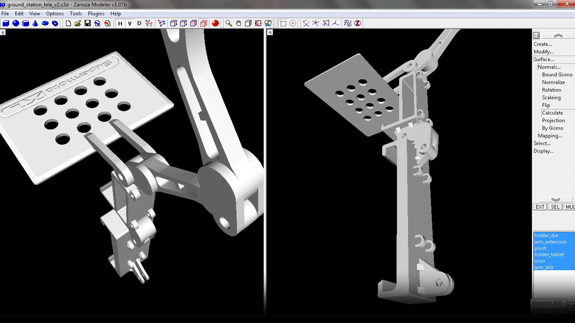Screen dimensions: 575x323
Task: Click the Save file icon
Action: (x=87, y=23)
